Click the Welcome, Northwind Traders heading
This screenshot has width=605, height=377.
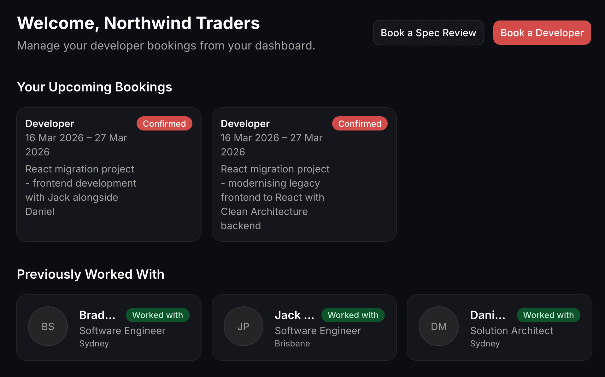[x=138, y=23]
